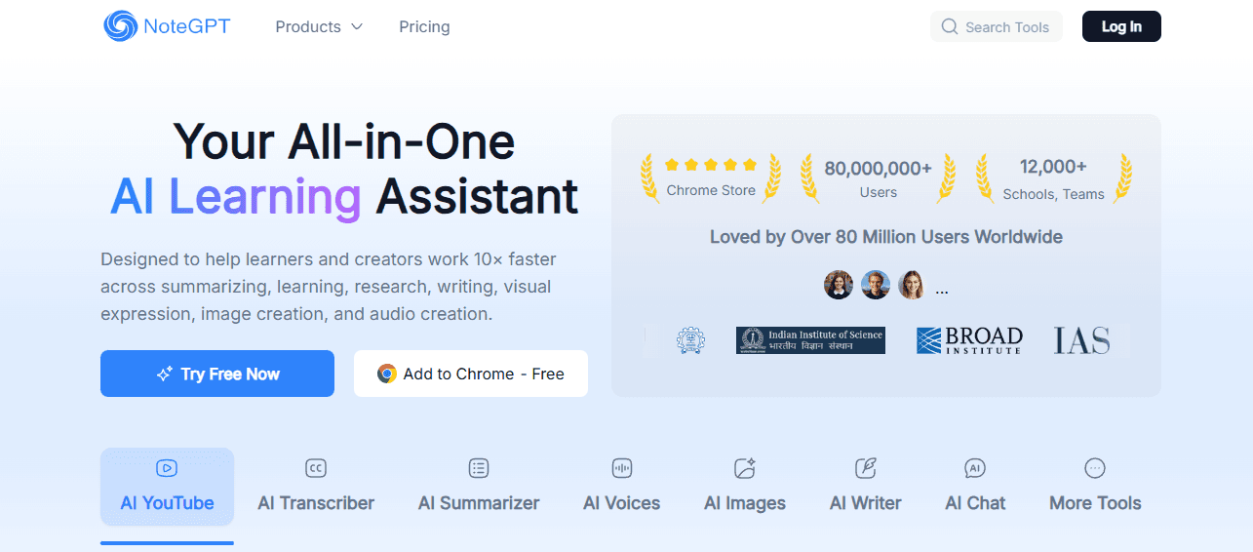1253x552 pixels.
Task: Click the Chrome Store label
Action: pos(711,190)
